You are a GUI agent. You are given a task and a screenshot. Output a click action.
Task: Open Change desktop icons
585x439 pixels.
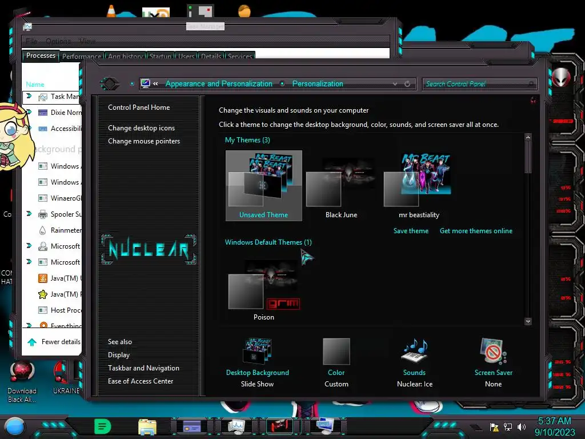pos(142,127)
